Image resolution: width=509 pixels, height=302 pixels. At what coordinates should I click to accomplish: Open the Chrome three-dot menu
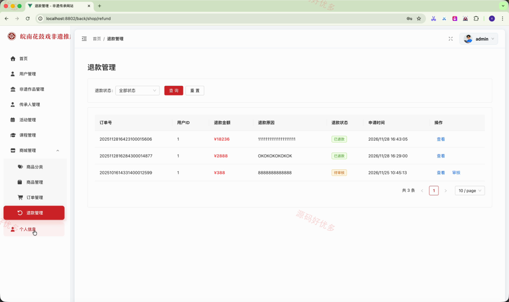pyautogui.click(x=502, y=18)
